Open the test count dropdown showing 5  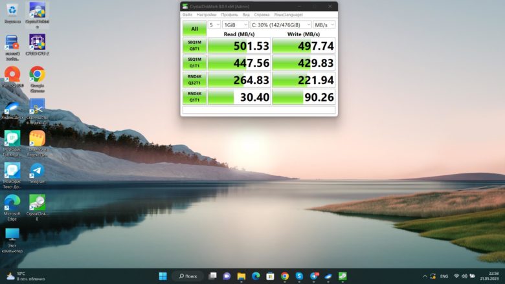(214, 25)
